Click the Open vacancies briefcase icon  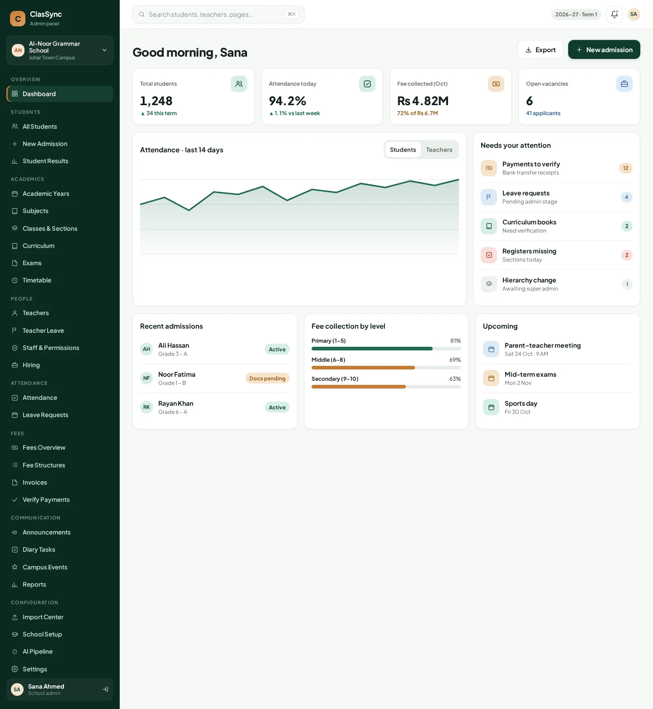[624, 84]
